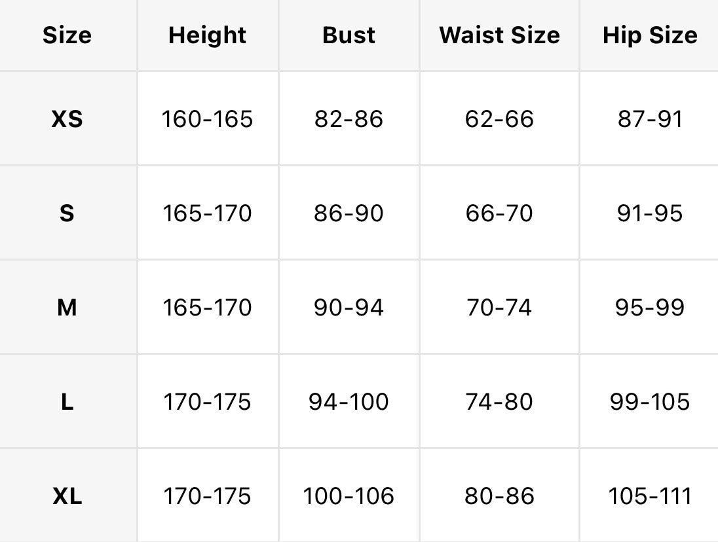Select the L size row label

pyautogui.click(x=67, y=401)
